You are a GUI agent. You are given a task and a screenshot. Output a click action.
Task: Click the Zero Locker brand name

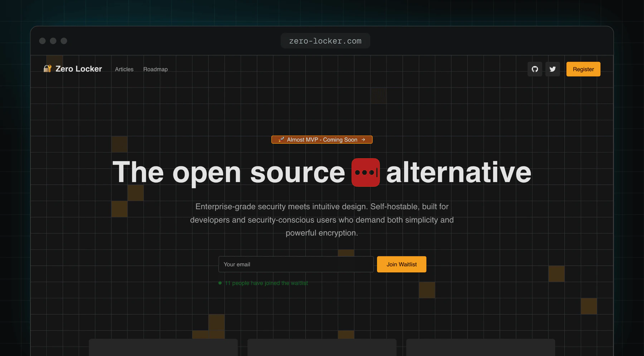(x=79, y=69)
